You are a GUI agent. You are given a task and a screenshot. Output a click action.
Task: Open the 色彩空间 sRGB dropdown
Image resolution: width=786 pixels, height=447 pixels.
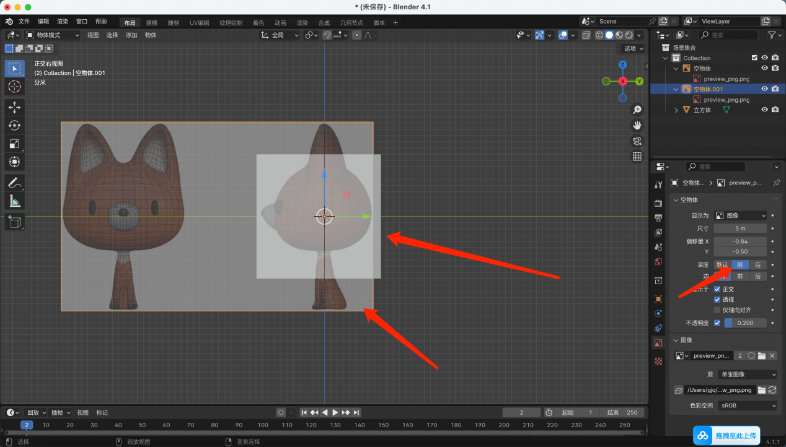(747, 406)
